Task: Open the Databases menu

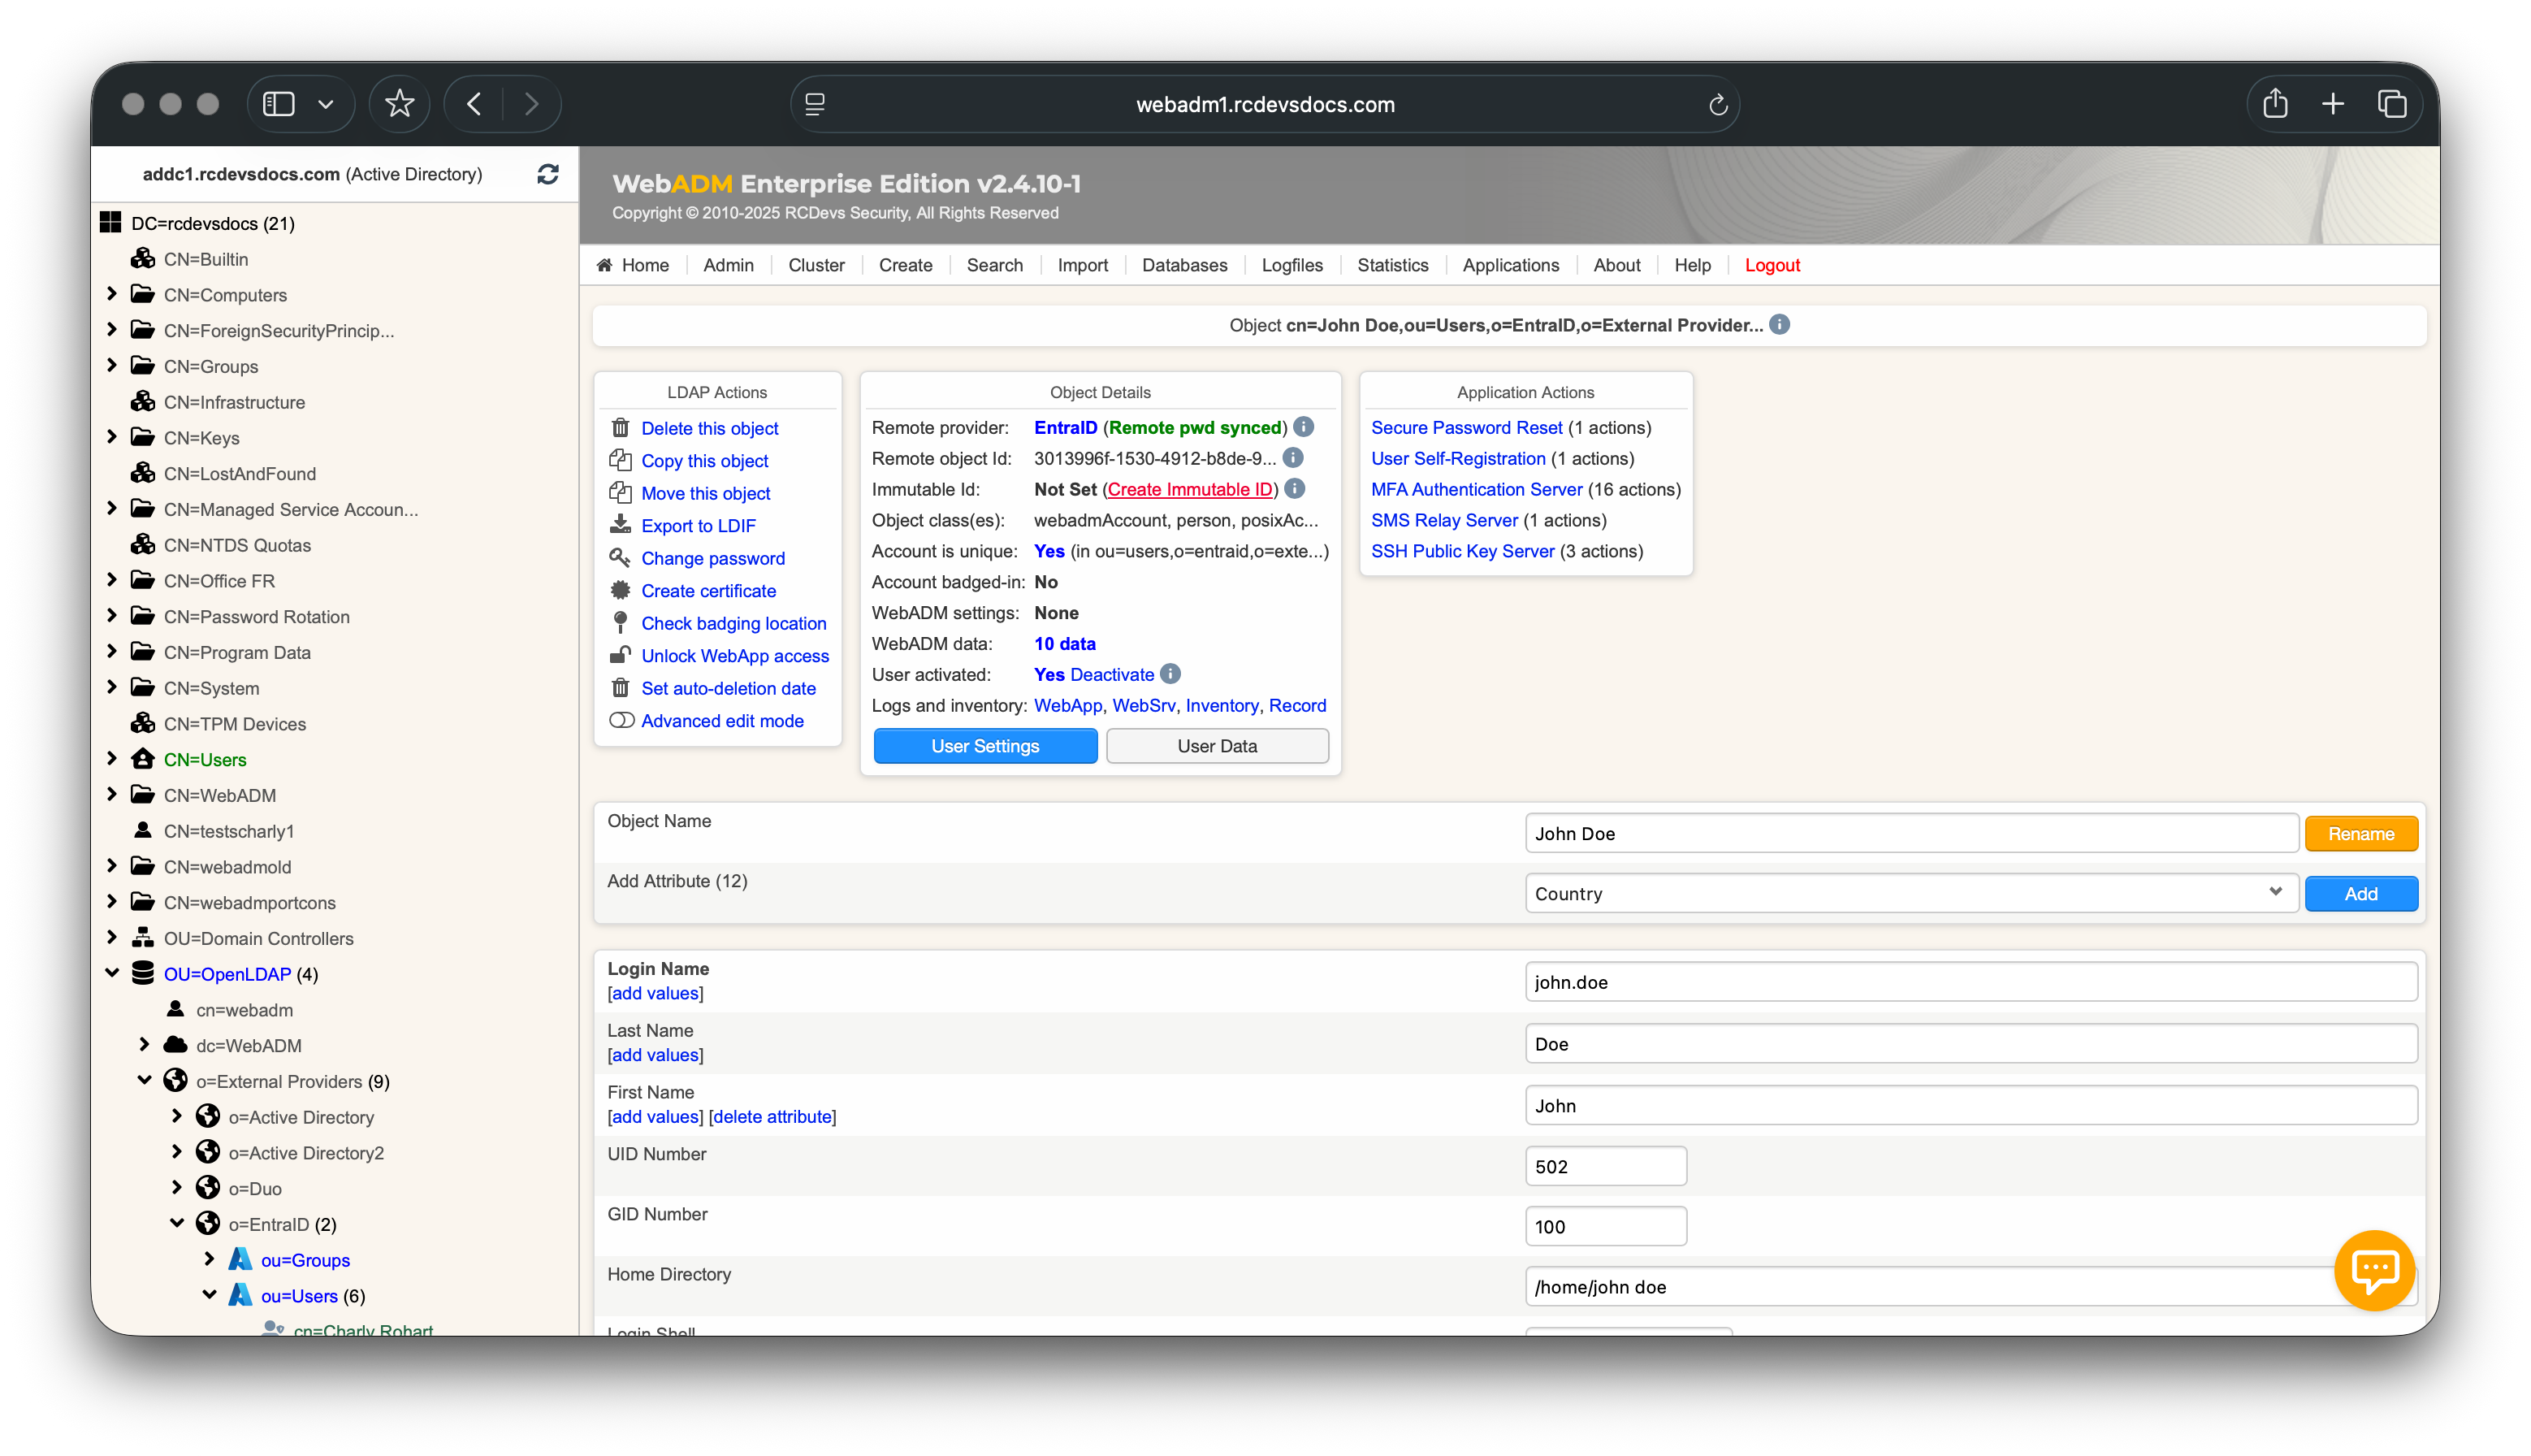Action: tap(1183, 265)
